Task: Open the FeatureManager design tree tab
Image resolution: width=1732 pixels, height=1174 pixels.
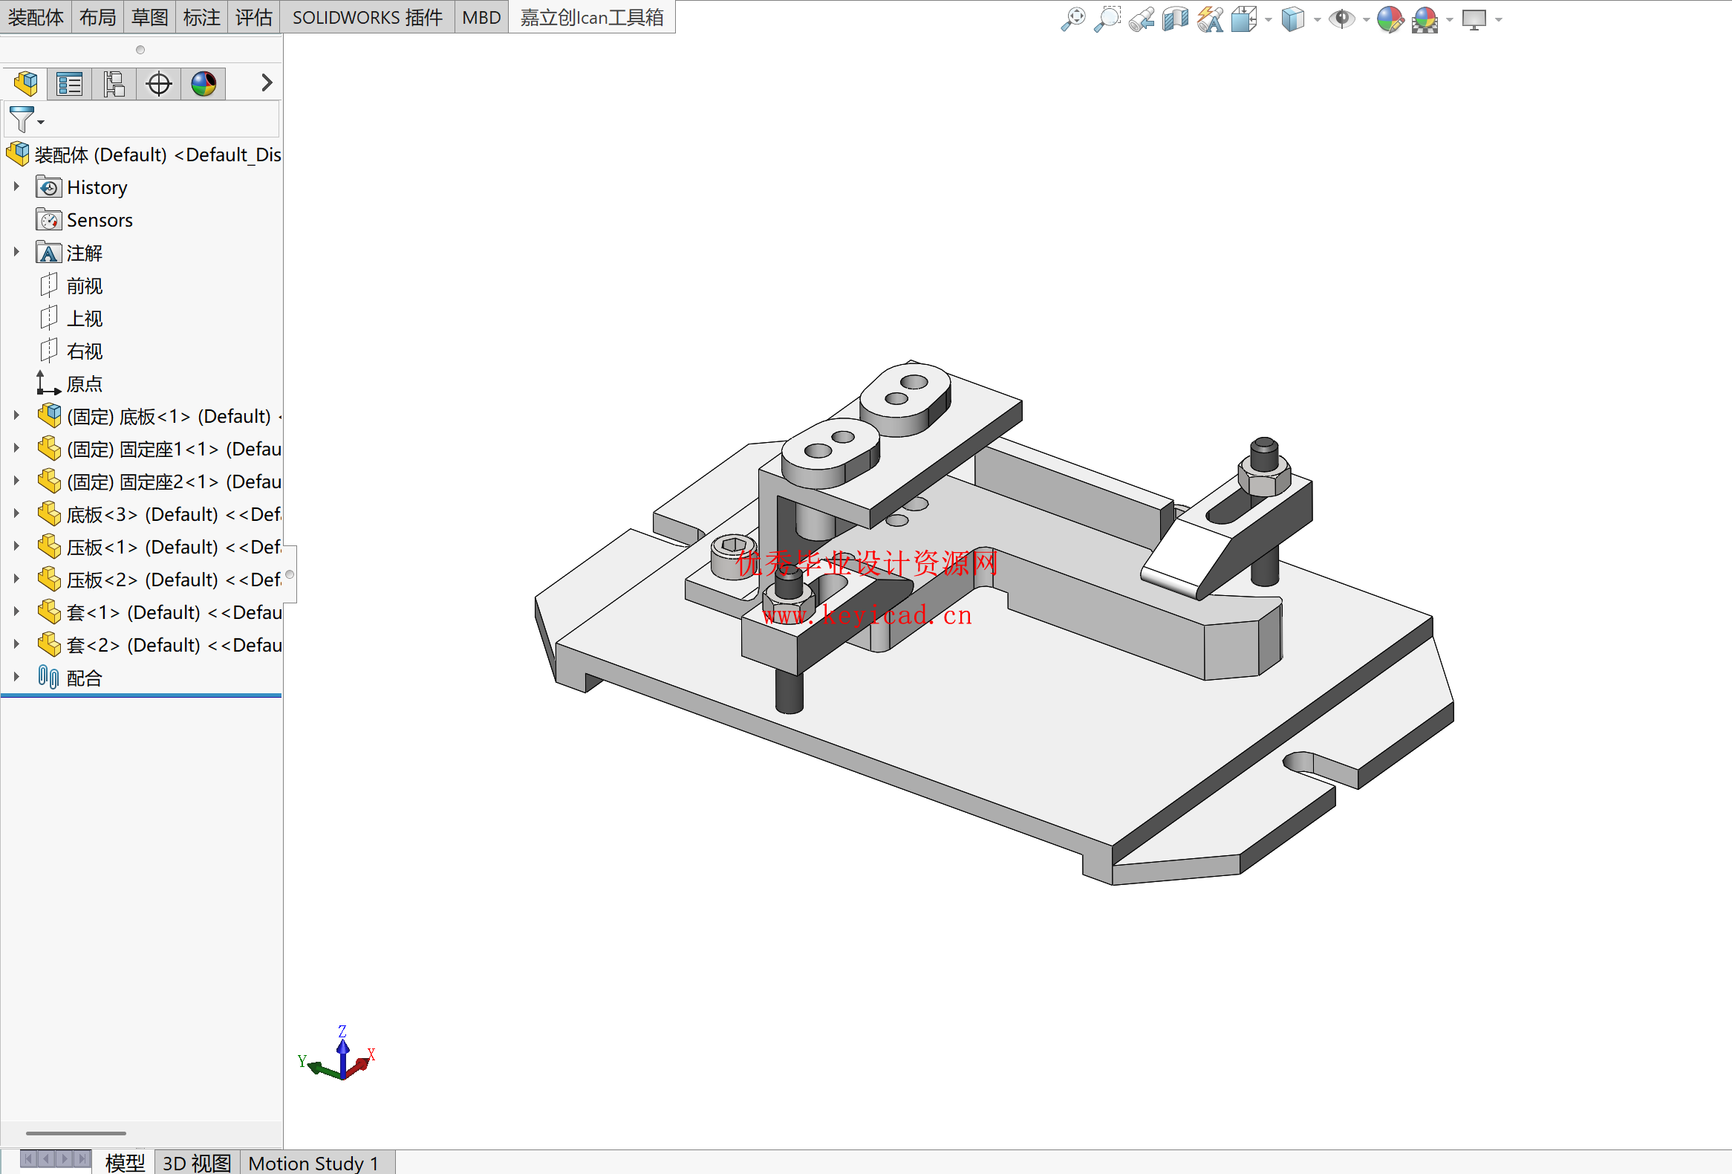Action: (25, 82)
